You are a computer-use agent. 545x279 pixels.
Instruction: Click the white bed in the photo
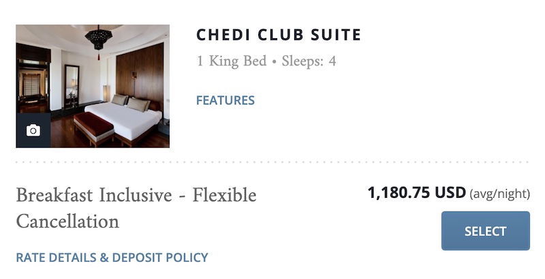[125, 120]
